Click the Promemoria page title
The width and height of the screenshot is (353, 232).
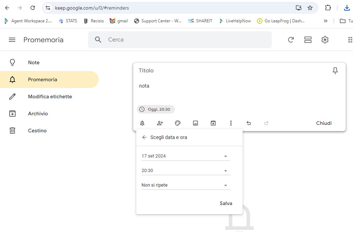coord(43,40)
